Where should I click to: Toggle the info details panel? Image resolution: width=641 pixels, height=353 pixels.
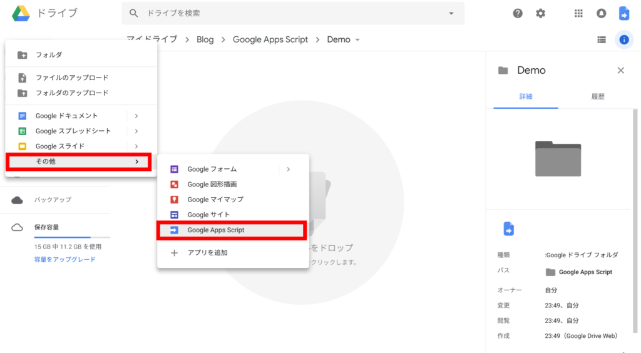(623, 39)
